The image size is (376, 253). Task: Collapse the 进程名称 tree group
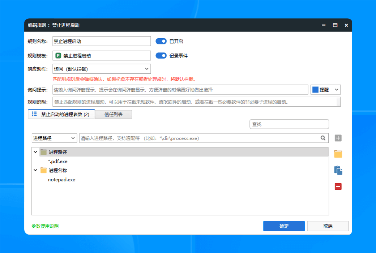35,170
